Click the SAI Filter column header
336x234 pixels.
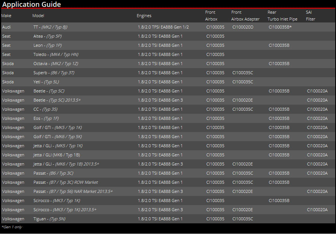point(311,16)
